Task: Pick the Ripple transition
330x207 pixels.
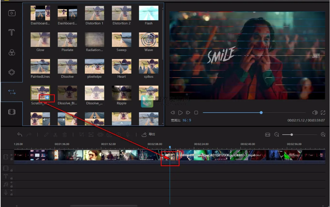Action: (x=122, y=94)
